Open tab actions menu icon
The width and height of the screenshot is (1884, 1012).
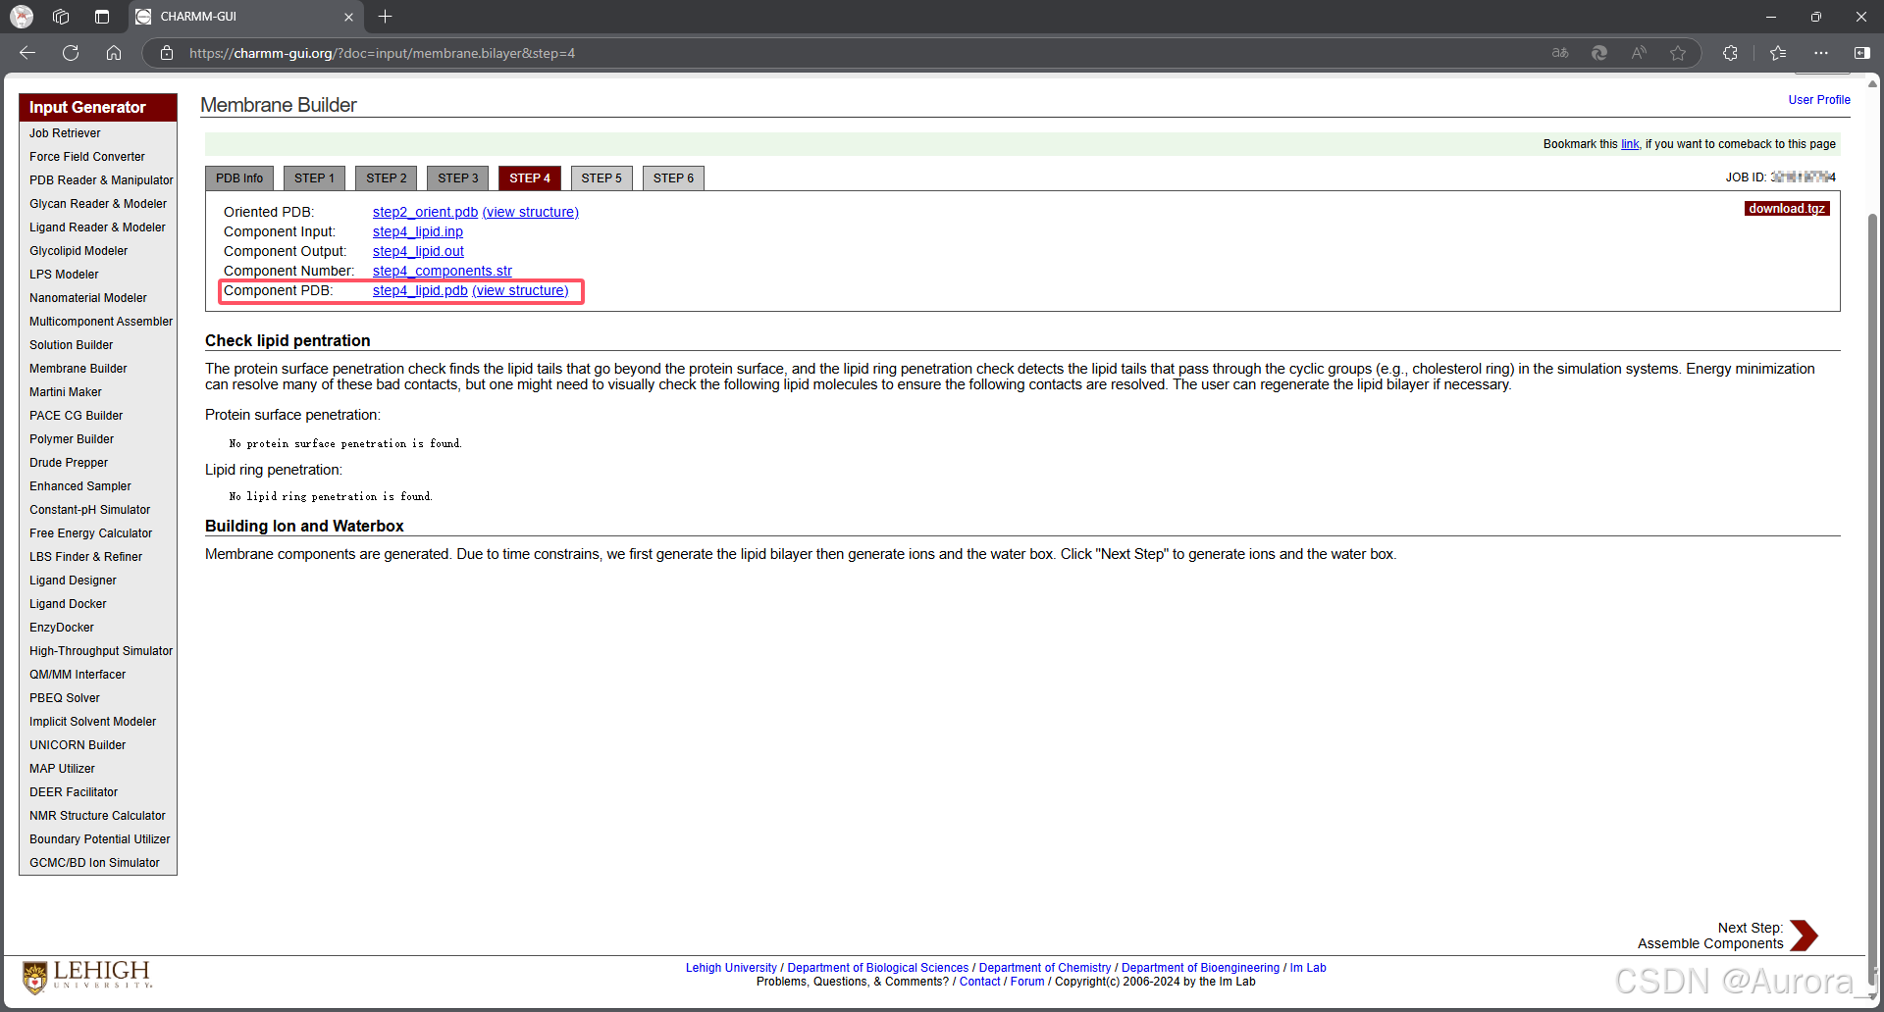[x=102, y=17]
